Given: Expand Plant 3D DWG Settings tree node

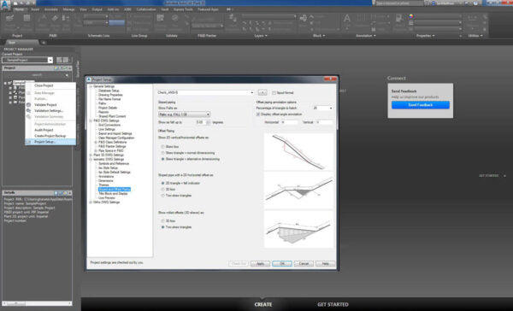Looking at the screenshot, I should [x=91, y=155].
